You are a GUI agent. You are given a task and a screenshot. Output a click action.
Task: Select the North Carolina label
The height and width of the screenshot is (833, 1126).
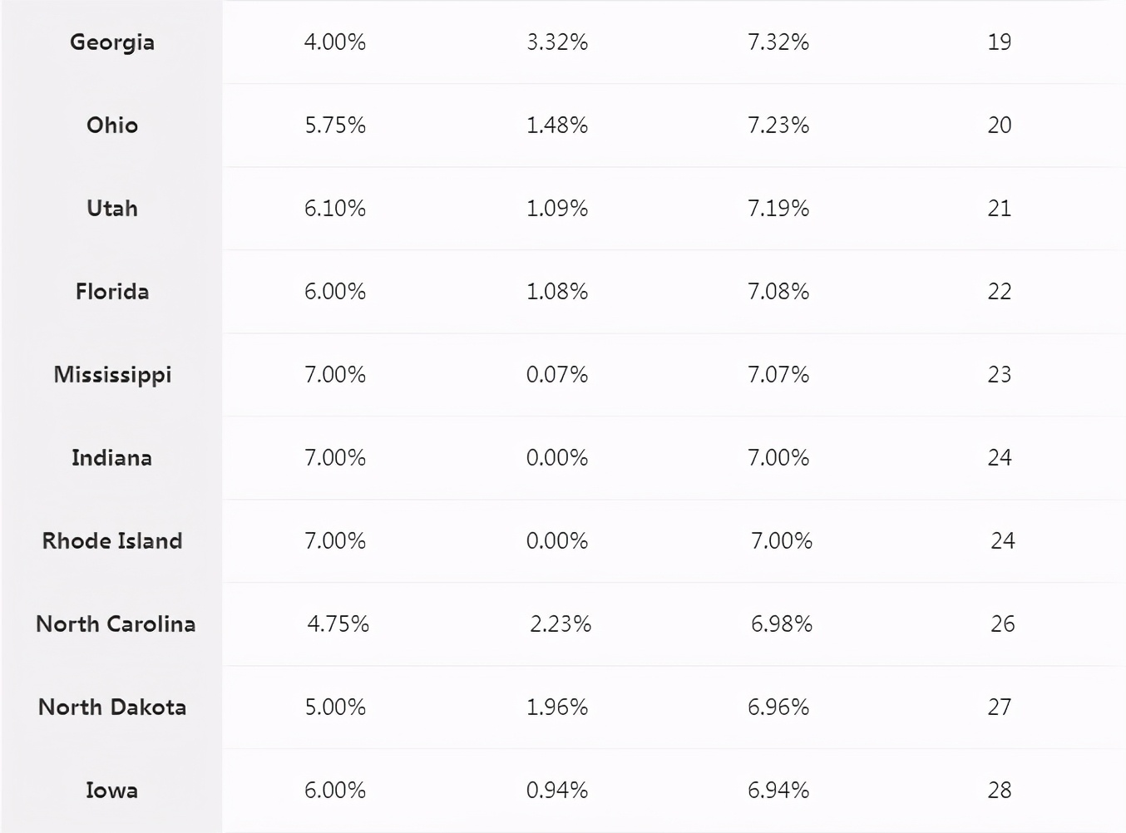pyautogui.click(x=116, y=624)
